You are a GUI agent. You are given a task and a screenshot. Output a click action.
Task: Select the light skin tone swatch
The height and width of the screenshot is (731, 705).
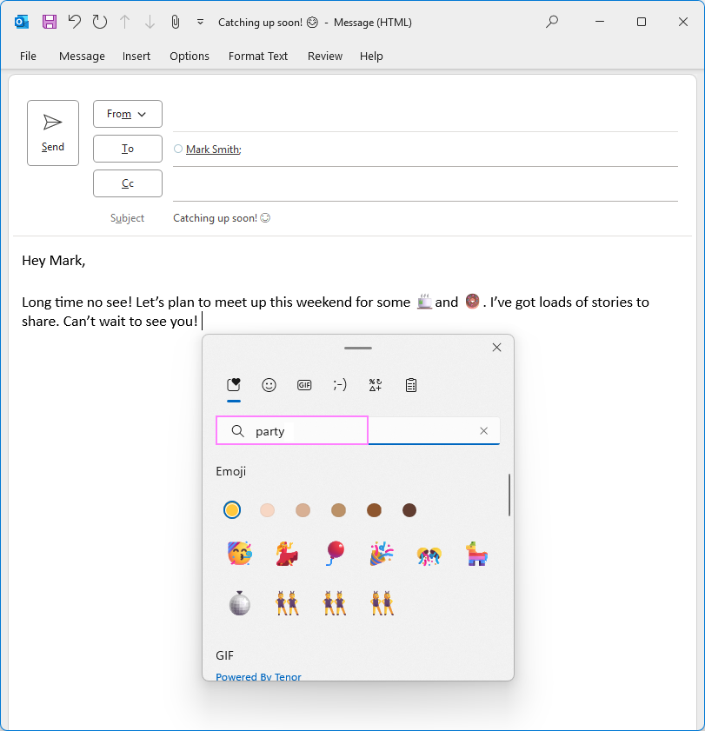pyautogui.click(x=267, y=510)
